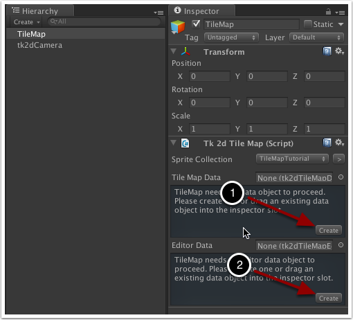
Task: Open Sprite Collection TileMapTutorial dropdown
Action: click(292, 159)
